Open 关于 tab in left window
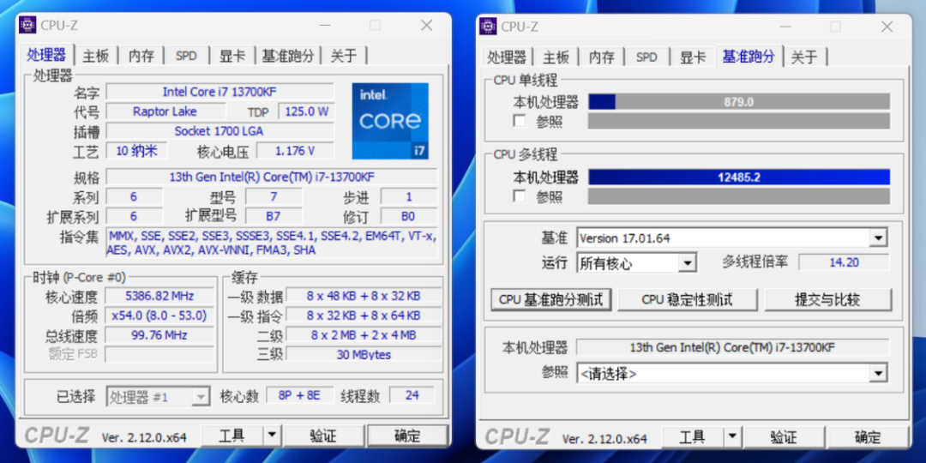 point(344,56)
